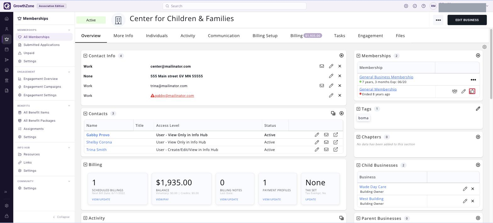
Task: Click the thumbs-up icon on General Membership row
Action: (x=472, y=91)
